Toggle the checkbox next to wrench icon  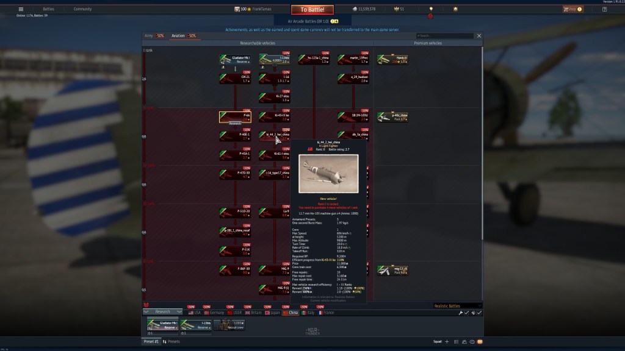coord(466,313)
